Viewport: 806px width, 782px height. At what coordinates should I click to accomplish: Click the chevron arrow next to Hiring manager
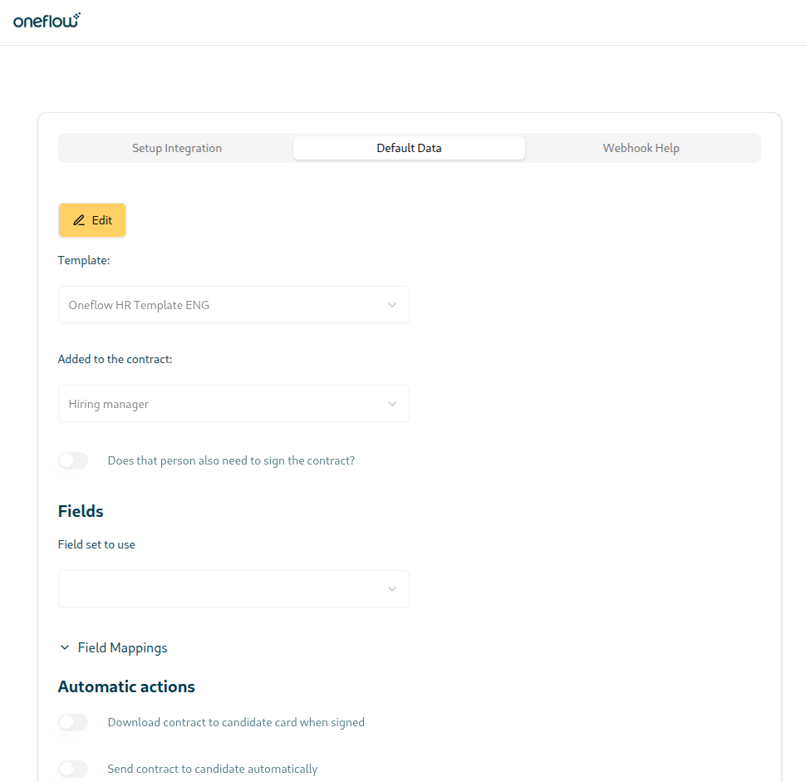pos(392,404)
